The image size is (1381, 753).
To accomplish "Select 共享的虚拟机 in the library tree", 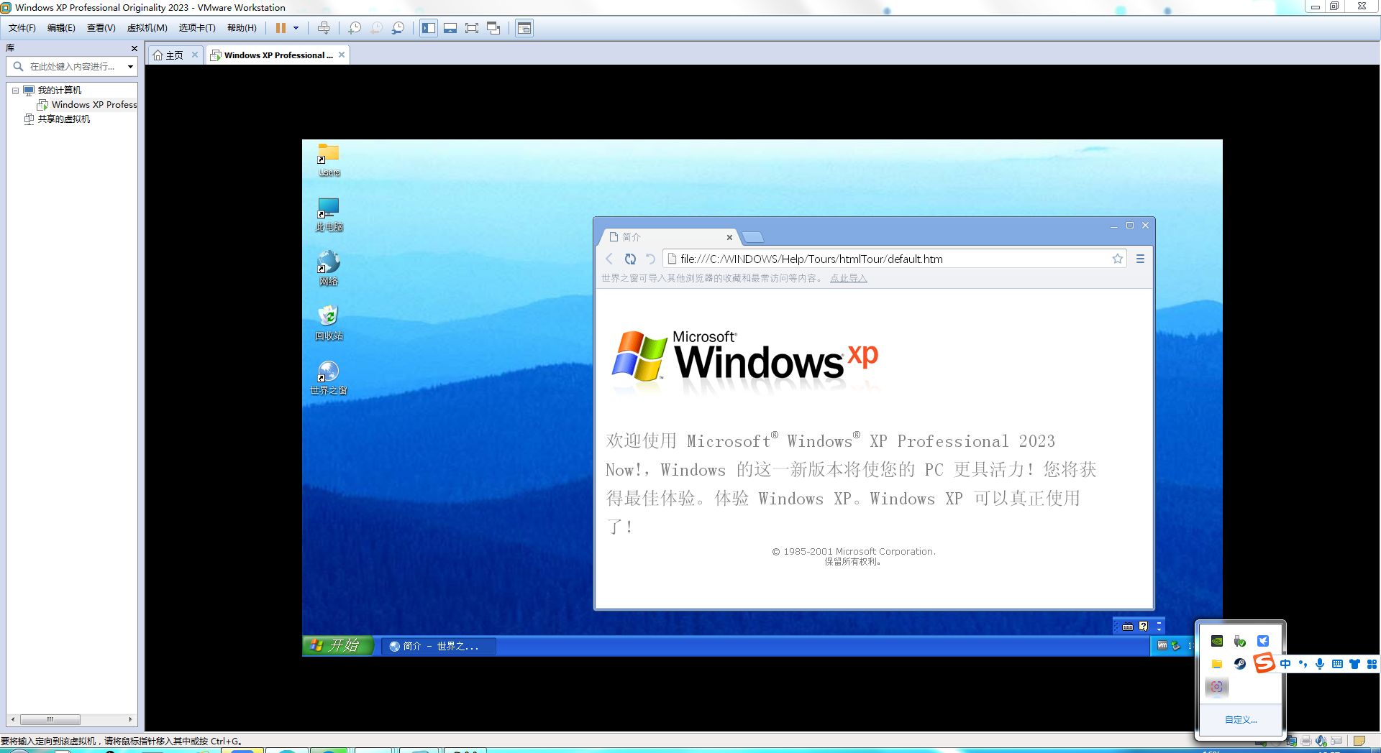I will tap(58, 119).
